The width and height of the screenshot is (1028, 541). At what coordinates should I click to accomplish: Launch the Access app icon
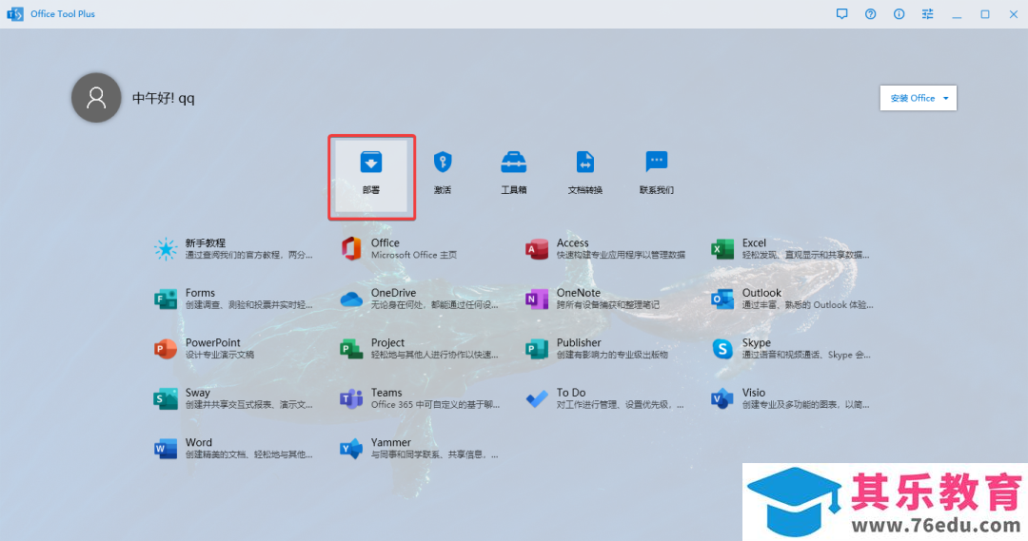tap(537, 249)
